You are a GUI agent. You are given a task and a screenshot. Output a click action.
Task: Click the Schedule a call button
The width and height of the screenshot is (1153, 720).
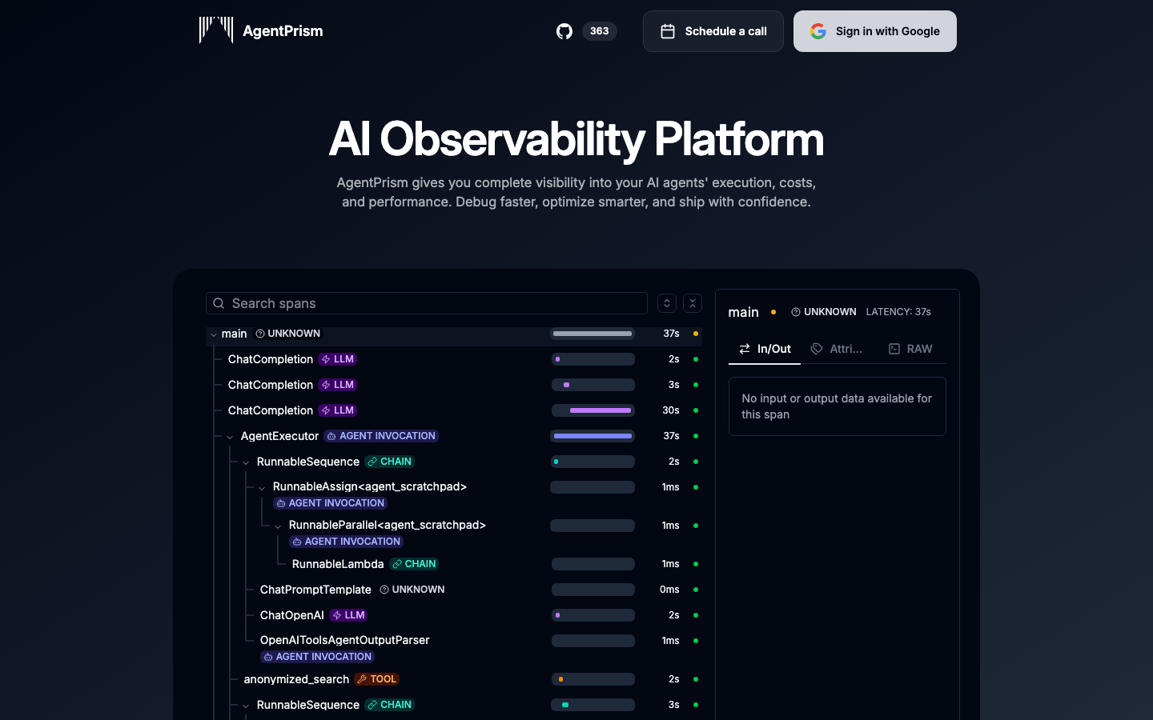[713, 31]
